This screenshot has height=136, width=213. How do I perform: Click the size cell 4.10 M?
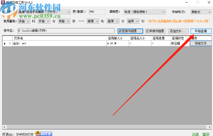[118, 43]
